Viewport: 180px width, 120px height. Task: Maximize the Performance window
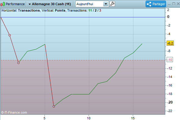pyautogui.click(x=174, y=4)
